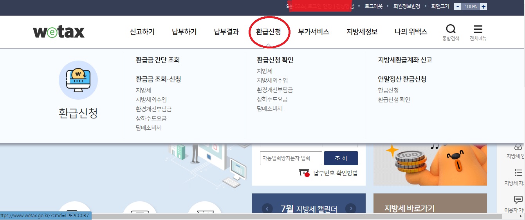This screenshot has height=220, width=525.
Task: Select the 환급신청 확인 column heading
Action: (x=275, y=60)
